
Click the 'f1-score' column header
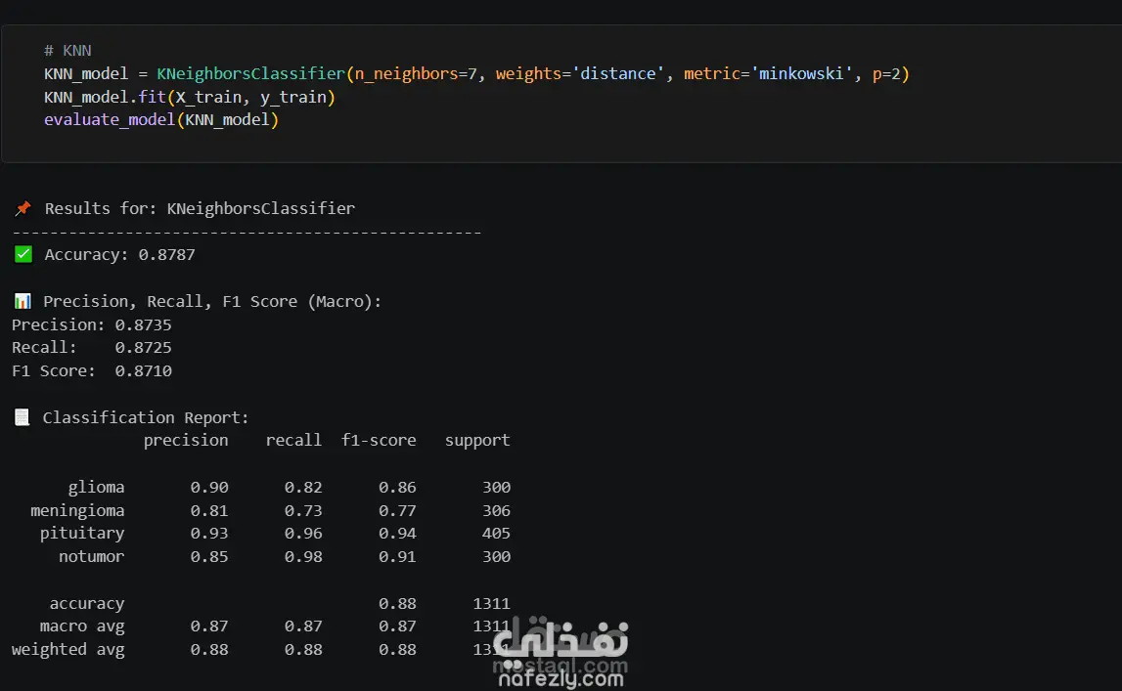(x=379, y=440)
